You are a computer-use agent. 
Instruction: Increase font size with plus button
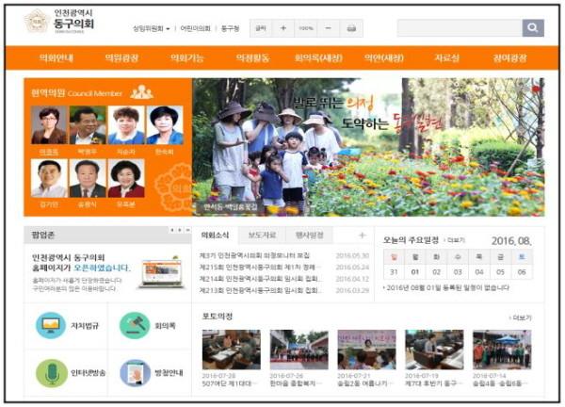click(283, 28)
